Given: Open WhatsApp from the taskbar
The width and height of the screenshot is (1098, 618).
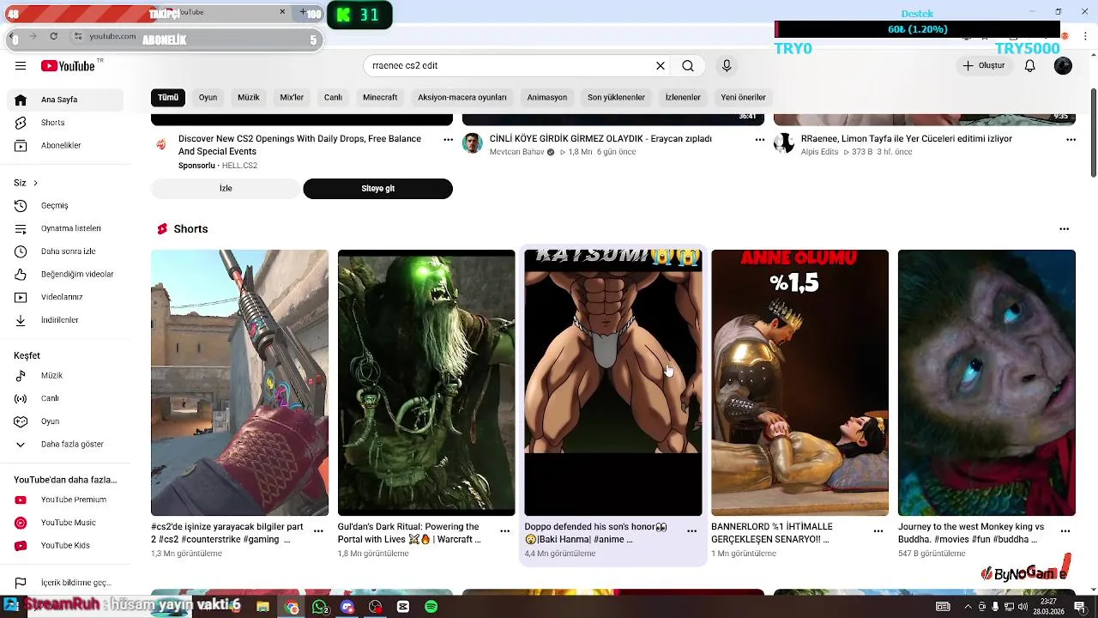Looking at the screenshot, I should pos(320,607).
